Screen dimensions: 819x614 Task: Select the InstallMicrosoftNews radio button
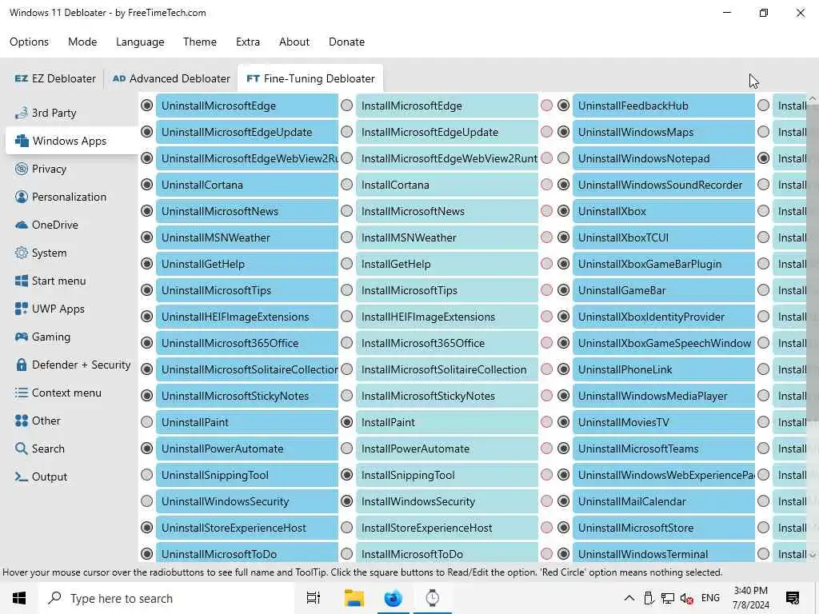[347, 211]
